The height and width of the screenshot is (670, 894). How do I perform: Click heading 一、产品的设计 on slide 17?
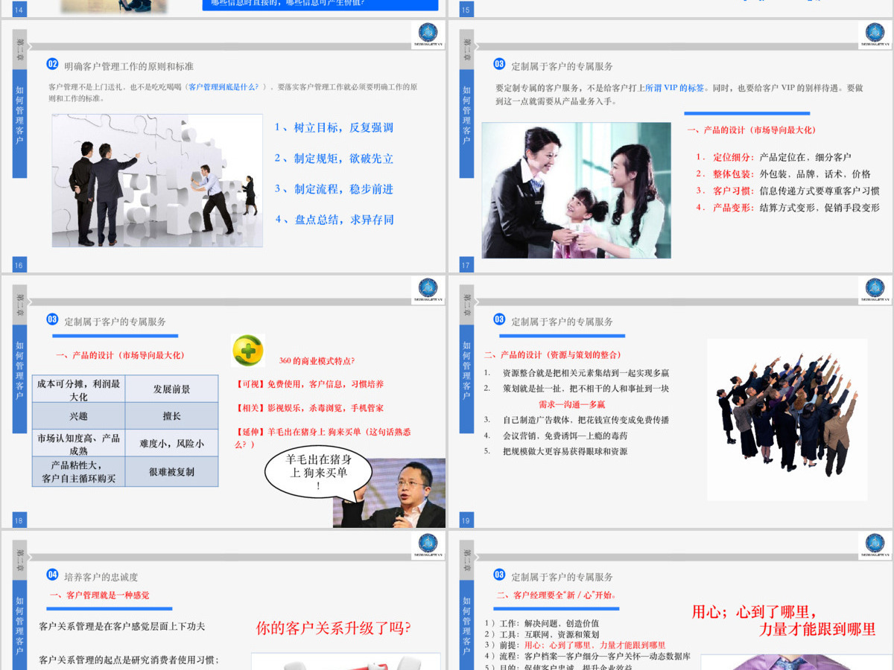752,130
